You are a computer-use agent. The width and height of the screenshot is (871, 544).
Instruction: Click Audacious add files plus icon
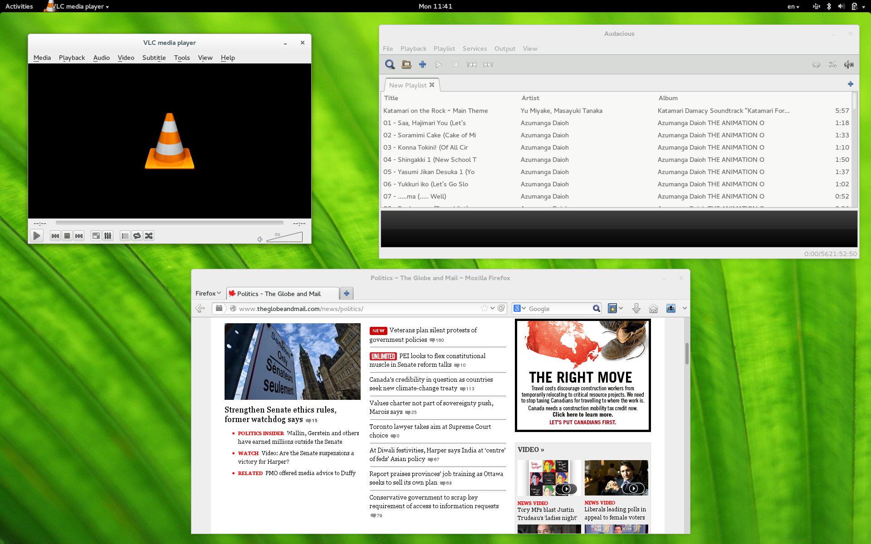[422, 64]
